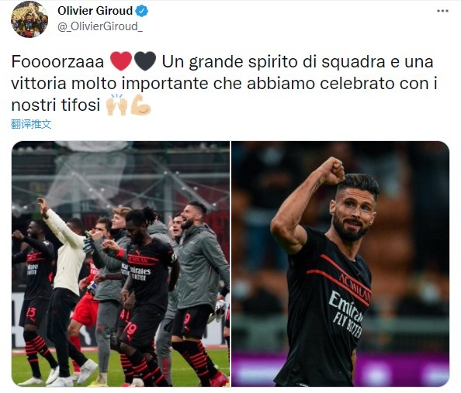Open the @_OlivierGiroud_ handle link

(x=100, y=26)
